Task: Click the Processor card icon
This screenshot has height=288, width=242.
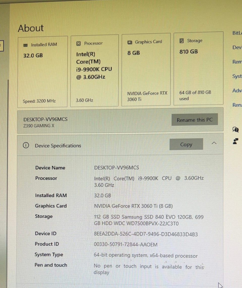Action: [x=79, y=43]
